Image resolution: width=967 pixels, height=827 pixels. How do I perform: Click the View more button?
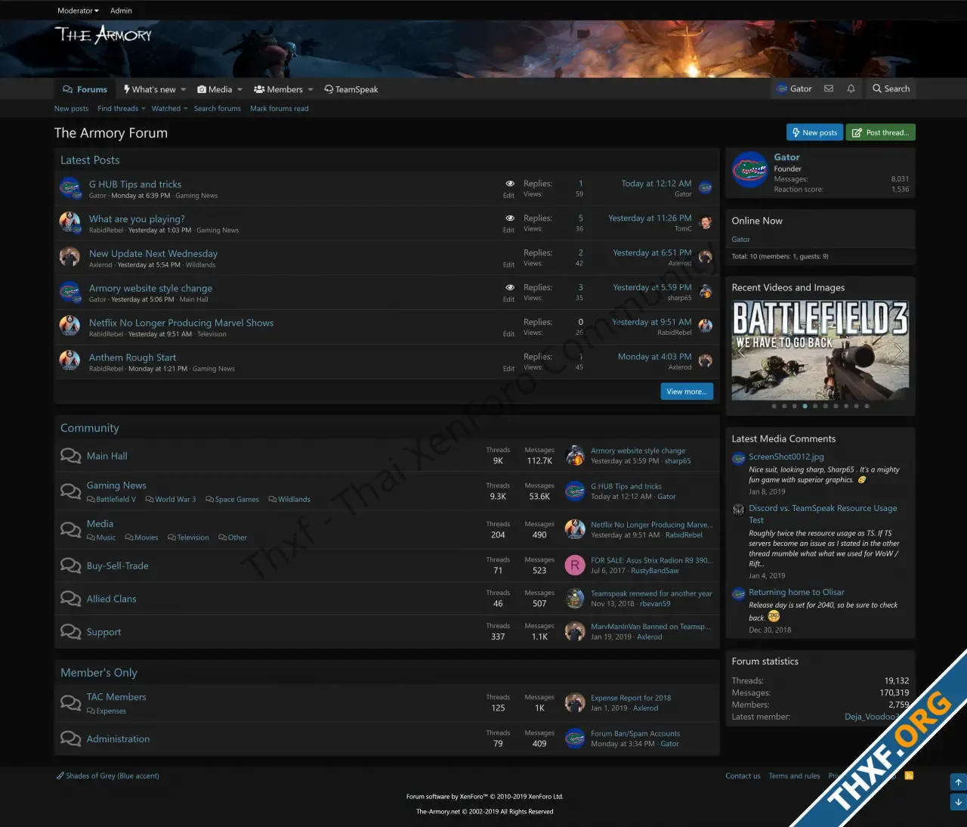click(687, 392)
